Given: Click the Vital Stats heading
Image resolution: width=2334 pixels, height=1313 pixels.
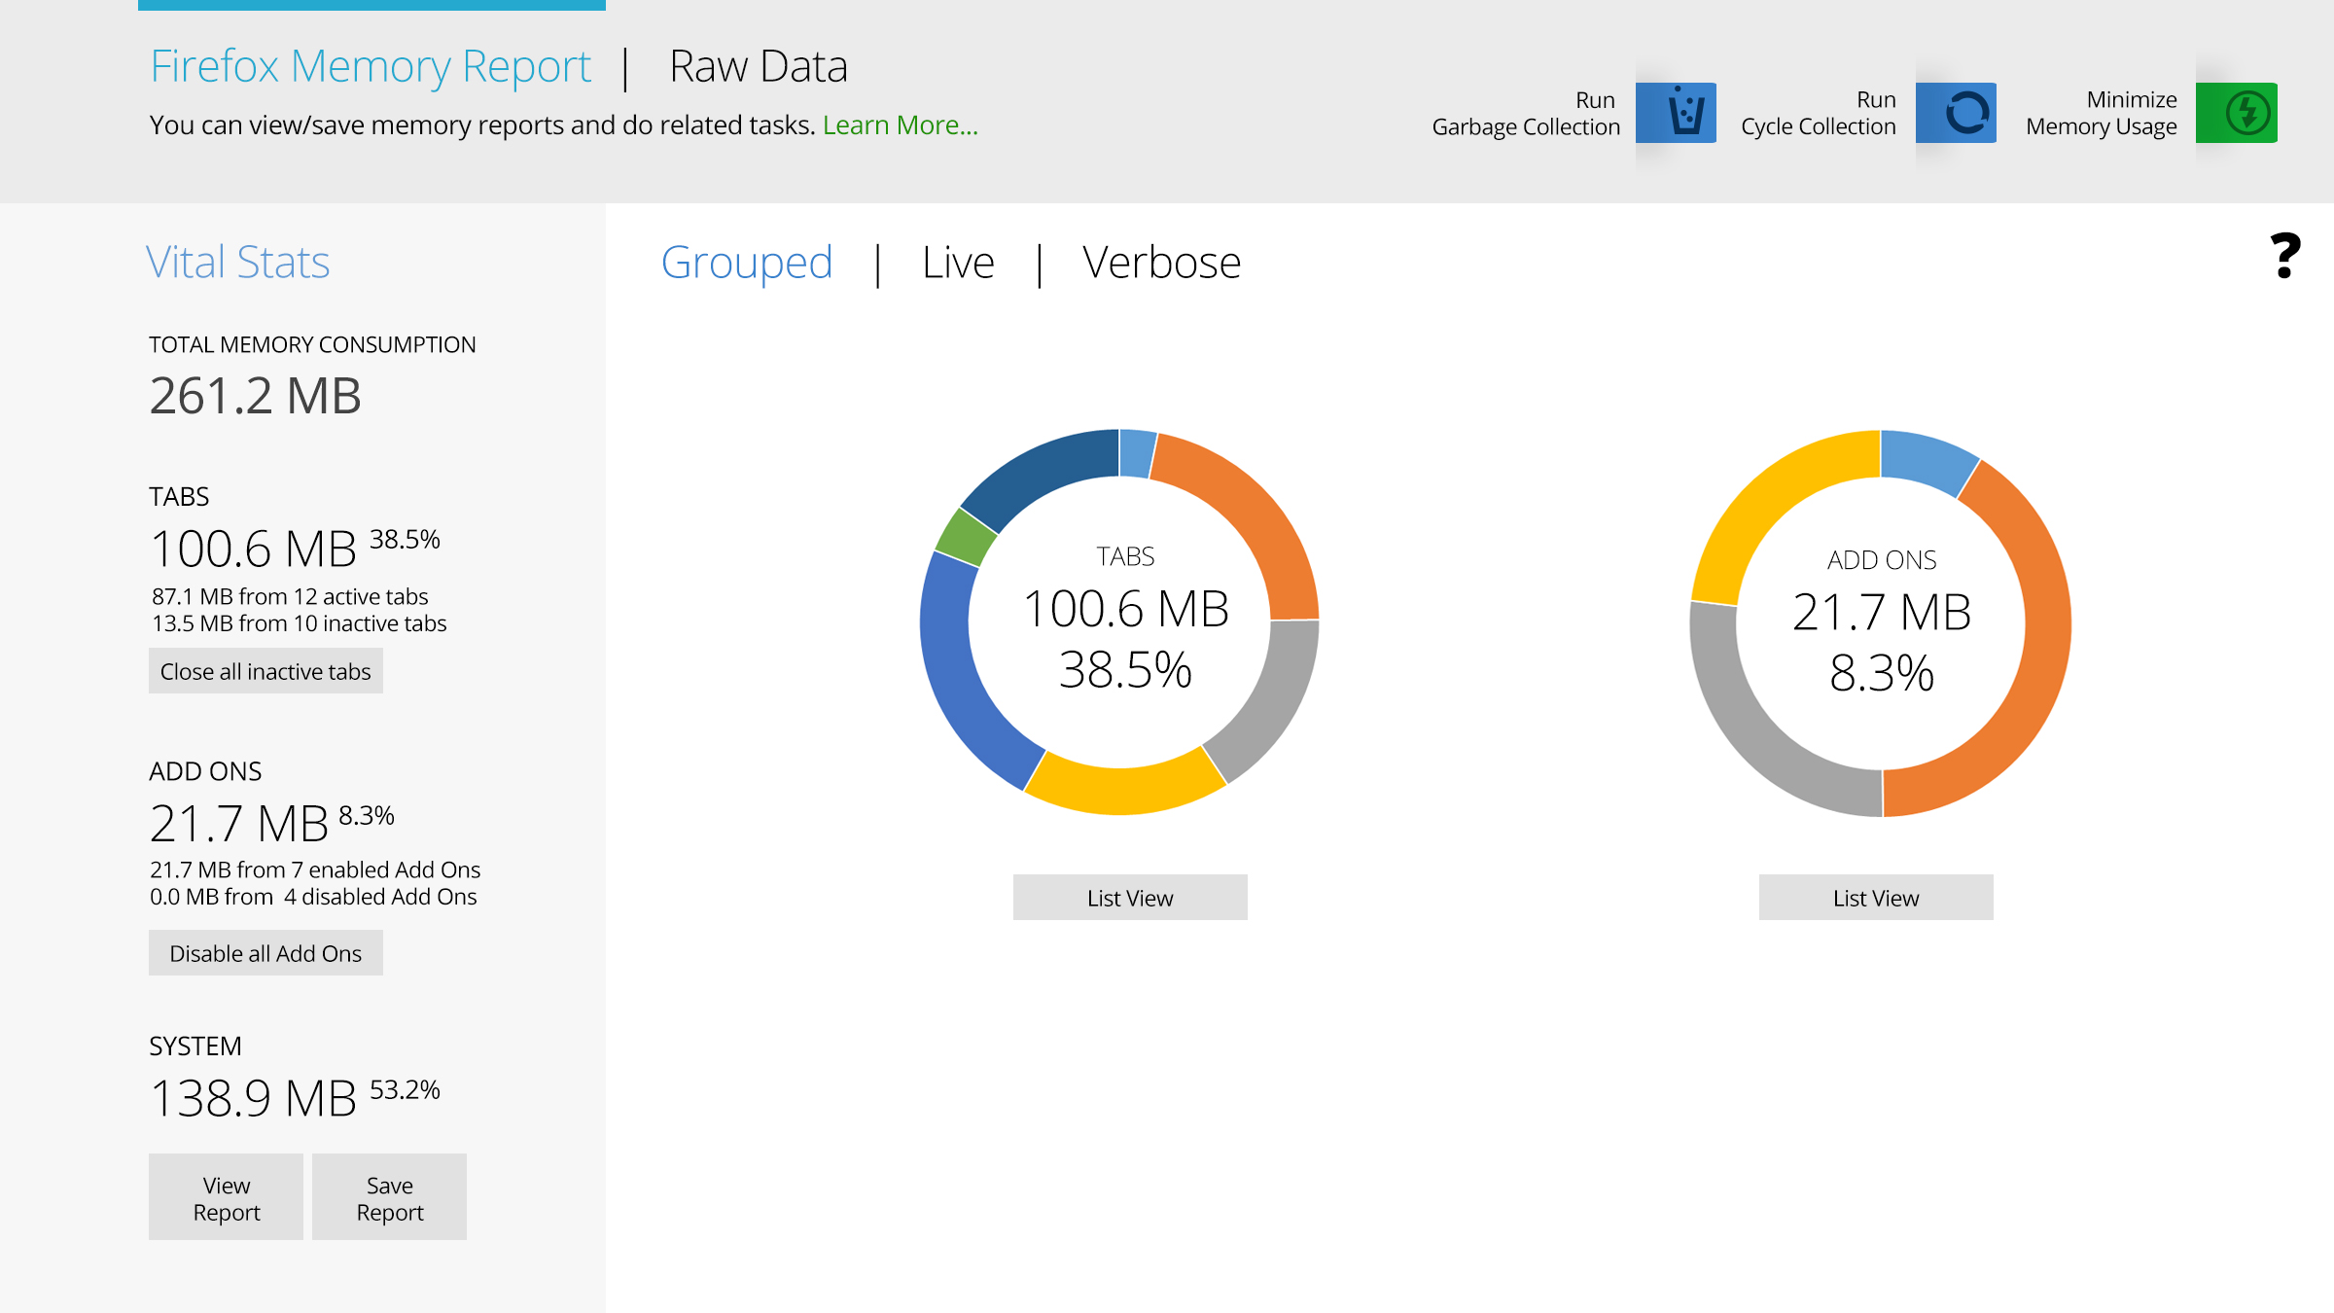Looking at the screenshot, I should click(x=238, y=263).
